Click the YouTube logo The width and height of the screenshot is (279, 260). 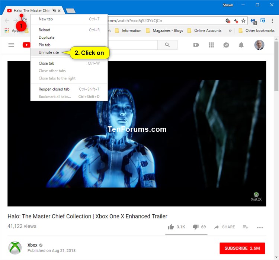[x=26, y=45]
